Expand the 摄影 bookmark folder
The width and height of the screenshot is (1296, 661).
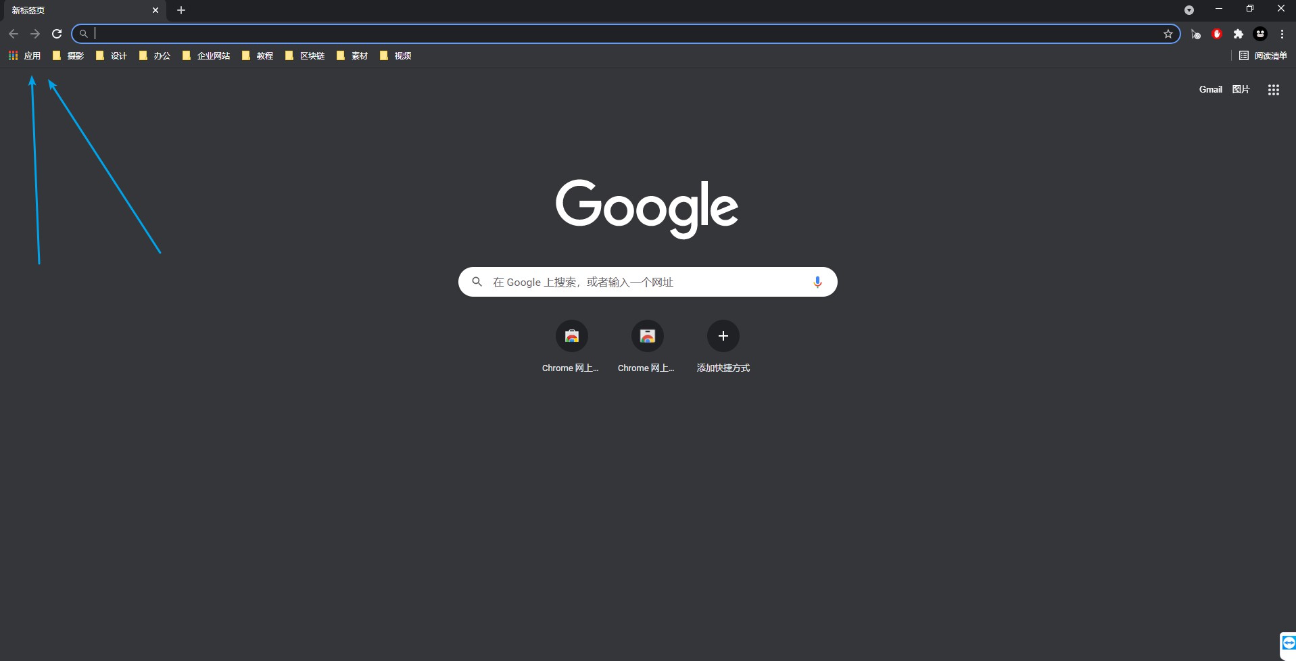tap(68, 55)
